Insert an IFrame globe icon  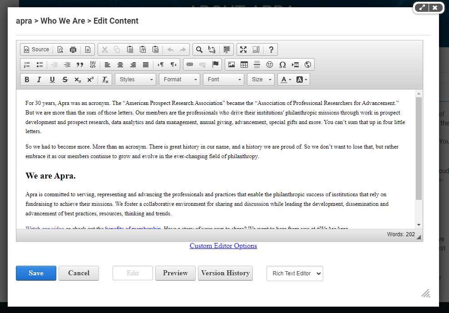pyautogui.click(x=308, y=65)
